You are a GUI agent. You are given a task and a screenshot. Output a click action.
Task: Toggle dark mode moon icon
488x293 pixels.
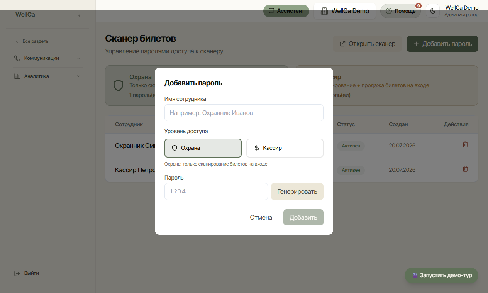tap(433, 11)
